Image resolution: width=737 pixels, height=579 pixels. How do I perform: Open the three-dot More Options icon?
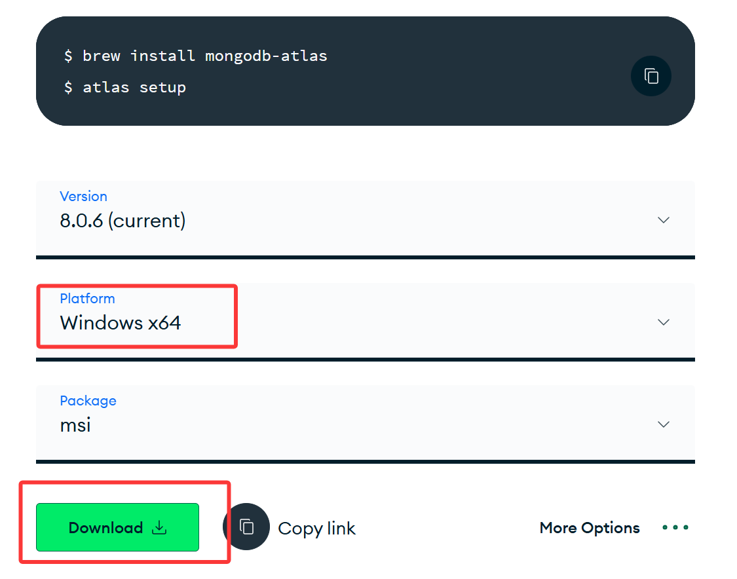coord(675,527)
